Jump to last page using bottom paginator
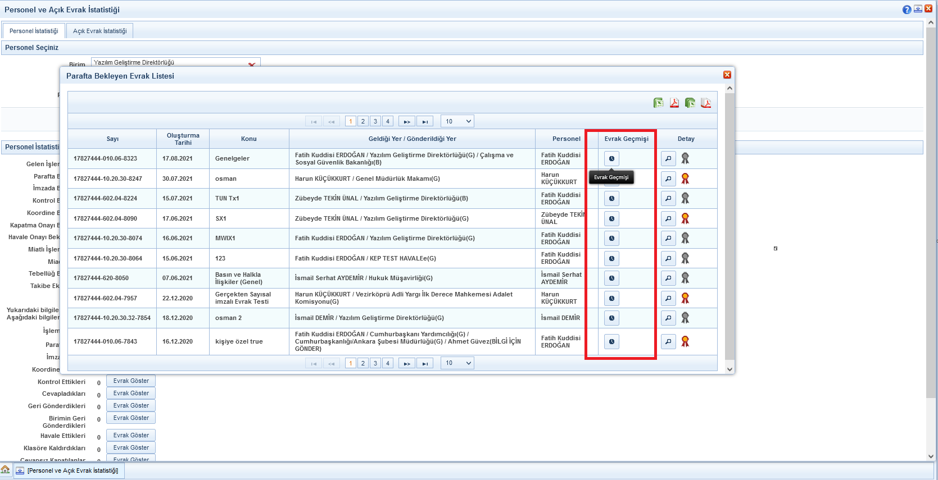The image size is (938, 480). [x=425, y=363]
